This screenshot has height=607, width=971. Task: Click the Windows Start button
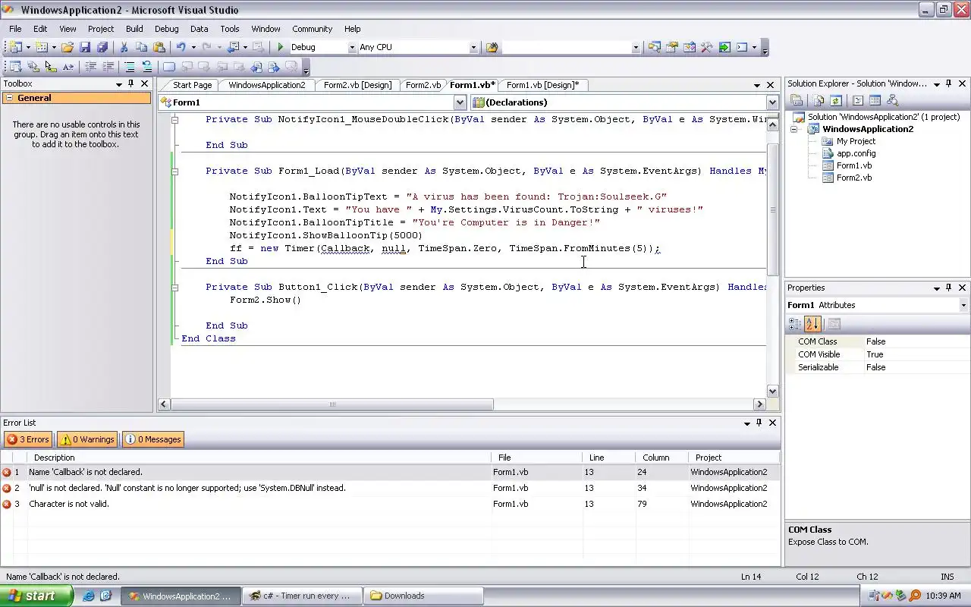(36, 596)
